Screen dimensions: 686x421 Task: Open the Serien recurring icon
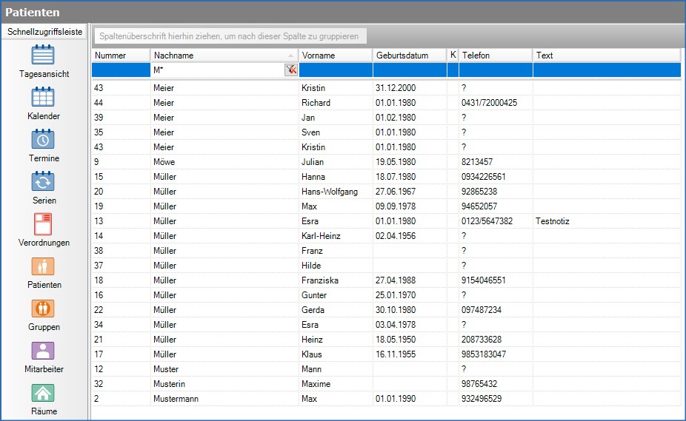point(44,182)
